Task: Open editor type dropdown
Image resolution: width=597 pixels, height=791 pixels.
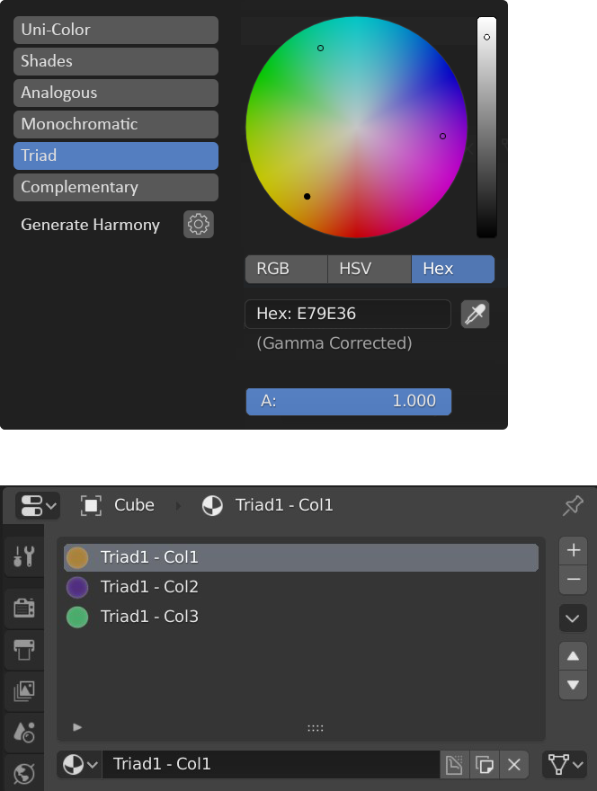Action: (38, 505)
